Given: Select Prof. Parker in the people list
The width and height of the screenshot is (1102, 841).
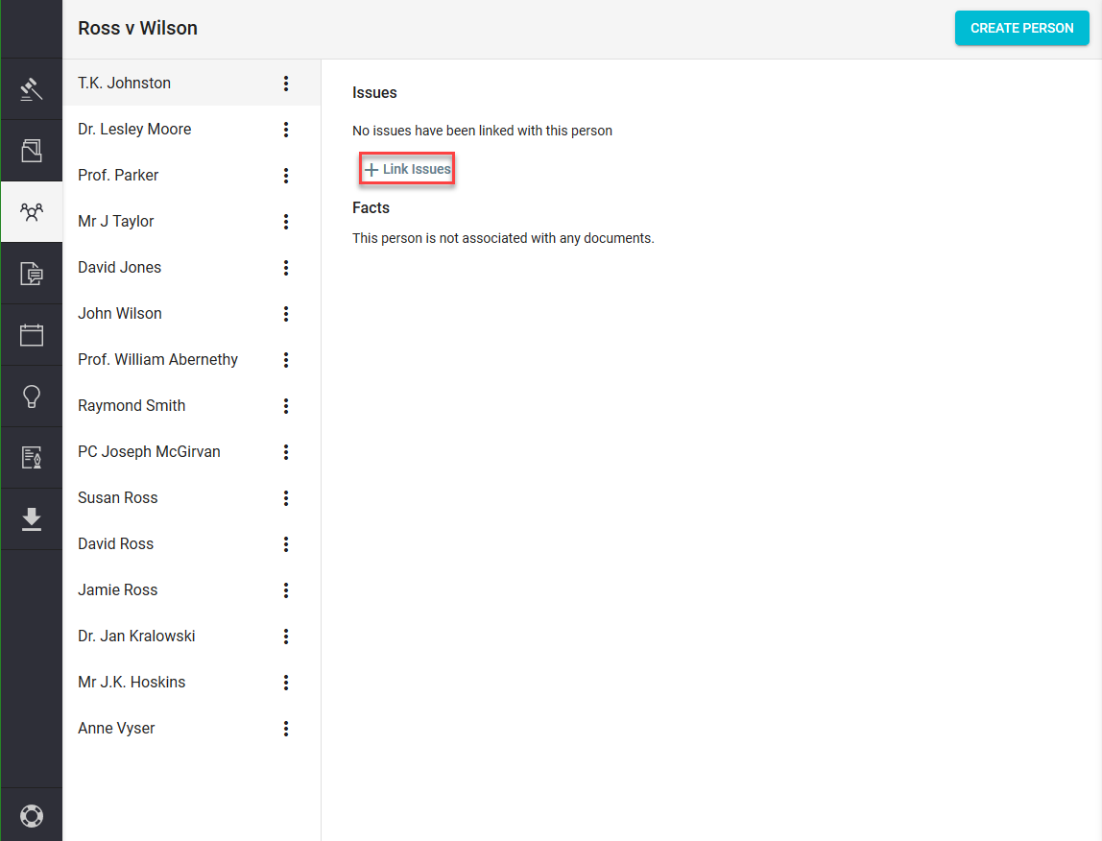Looking at the screenshot, I should tap(118, 176).
